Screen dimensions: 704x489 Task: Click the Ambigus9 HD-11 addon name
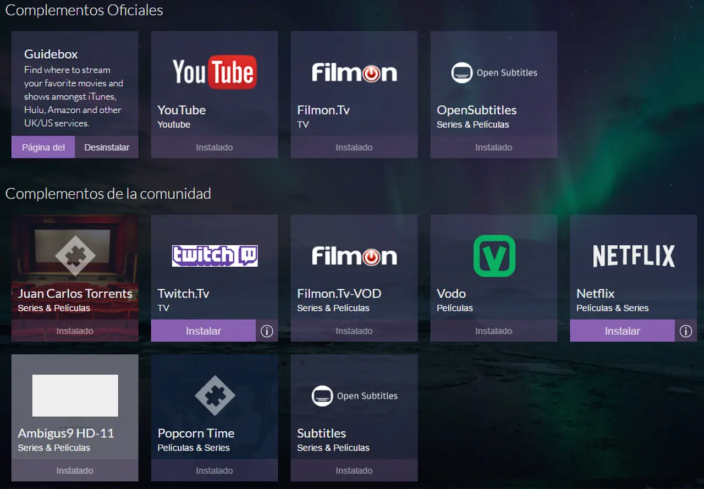(x=66, y=433)
